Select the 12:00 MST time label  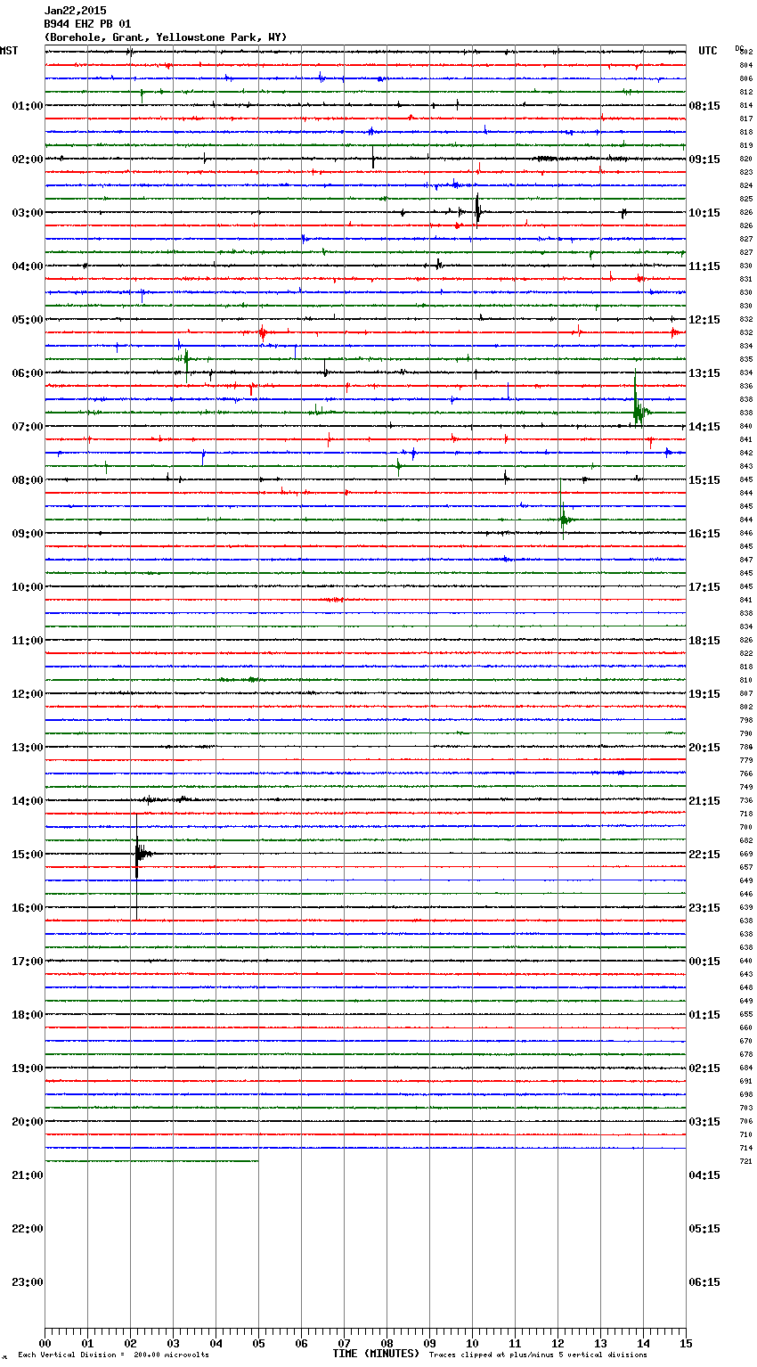[27, 694]
